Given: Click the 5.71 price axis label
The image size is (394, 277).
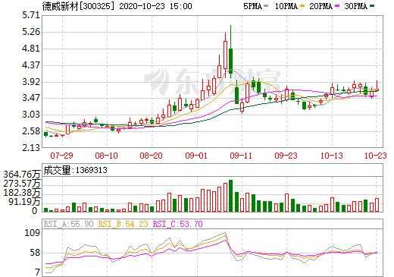Looking at the screenshot, I should 31,15.
